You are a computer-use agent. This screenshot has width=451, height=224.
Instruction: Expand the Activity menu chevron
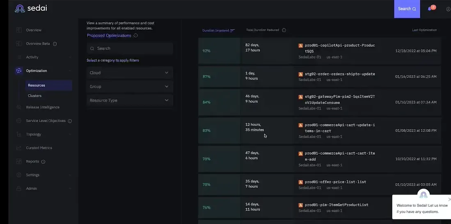click(x=70, y=57)
